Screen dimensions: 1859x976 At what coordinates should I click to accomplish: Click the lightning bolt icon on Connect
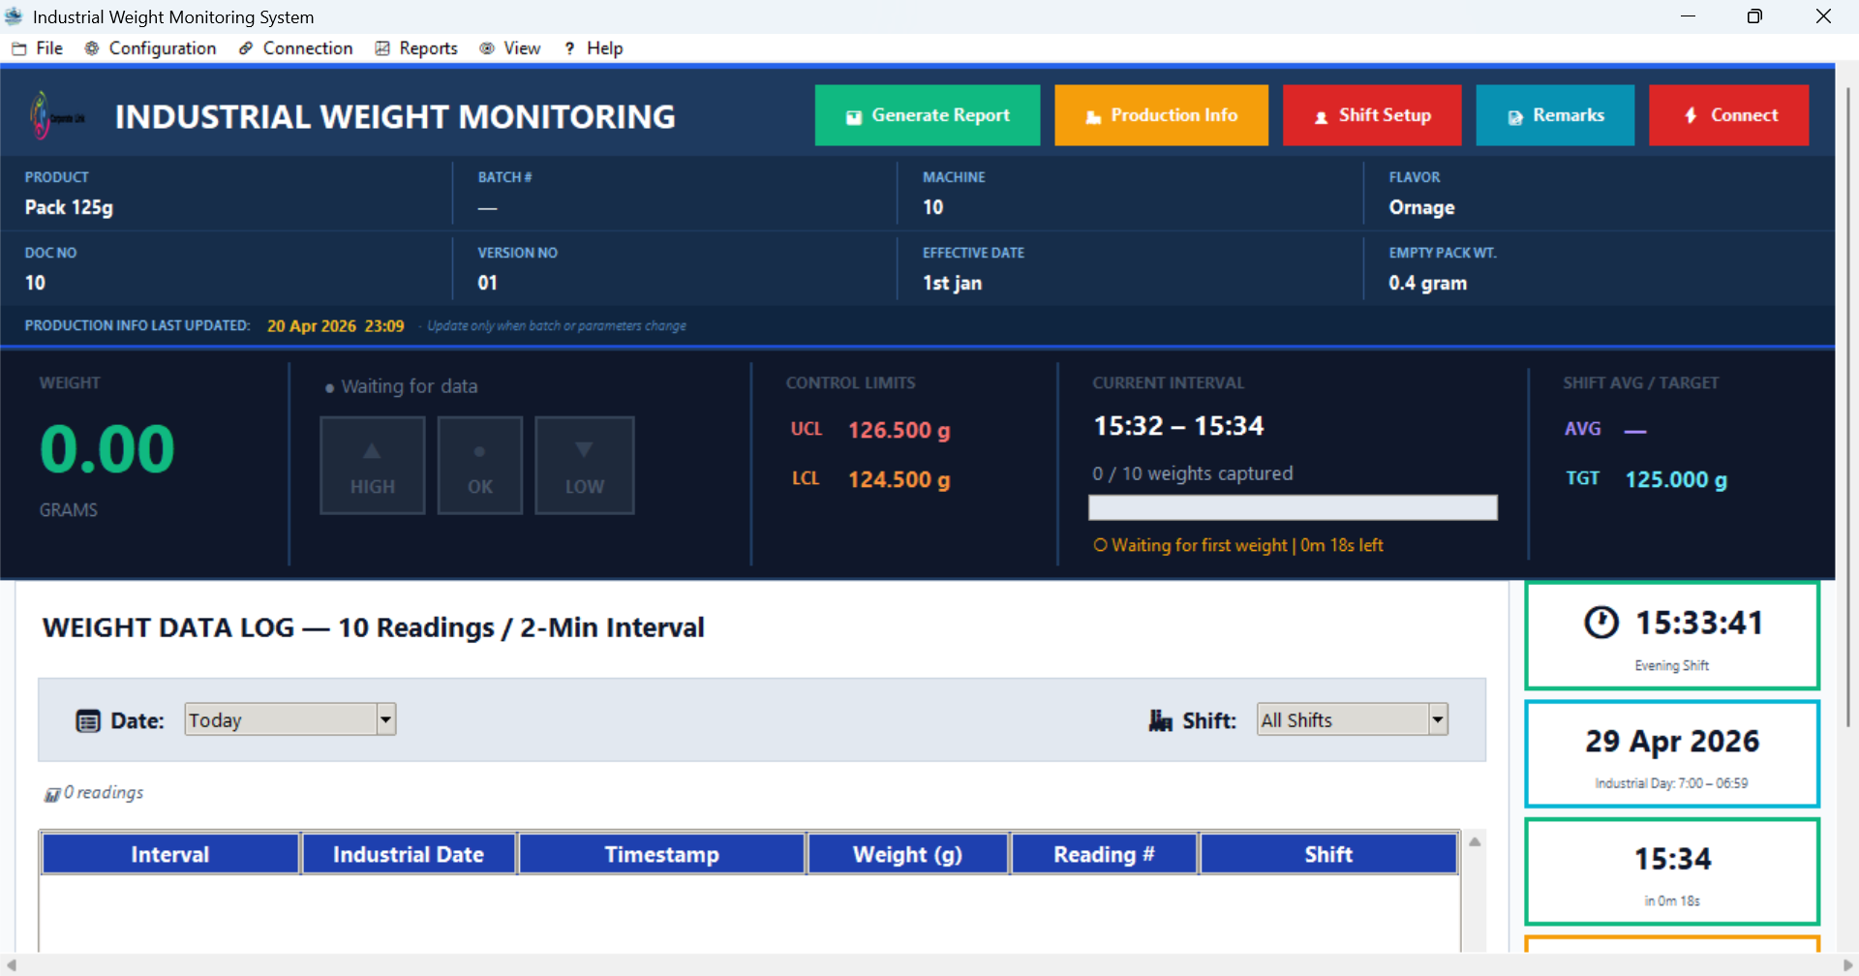(1691, 115)
